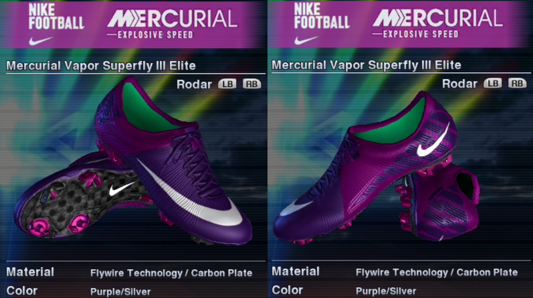
Task: Click the left panel Material row value
Action: click(171, 273)
